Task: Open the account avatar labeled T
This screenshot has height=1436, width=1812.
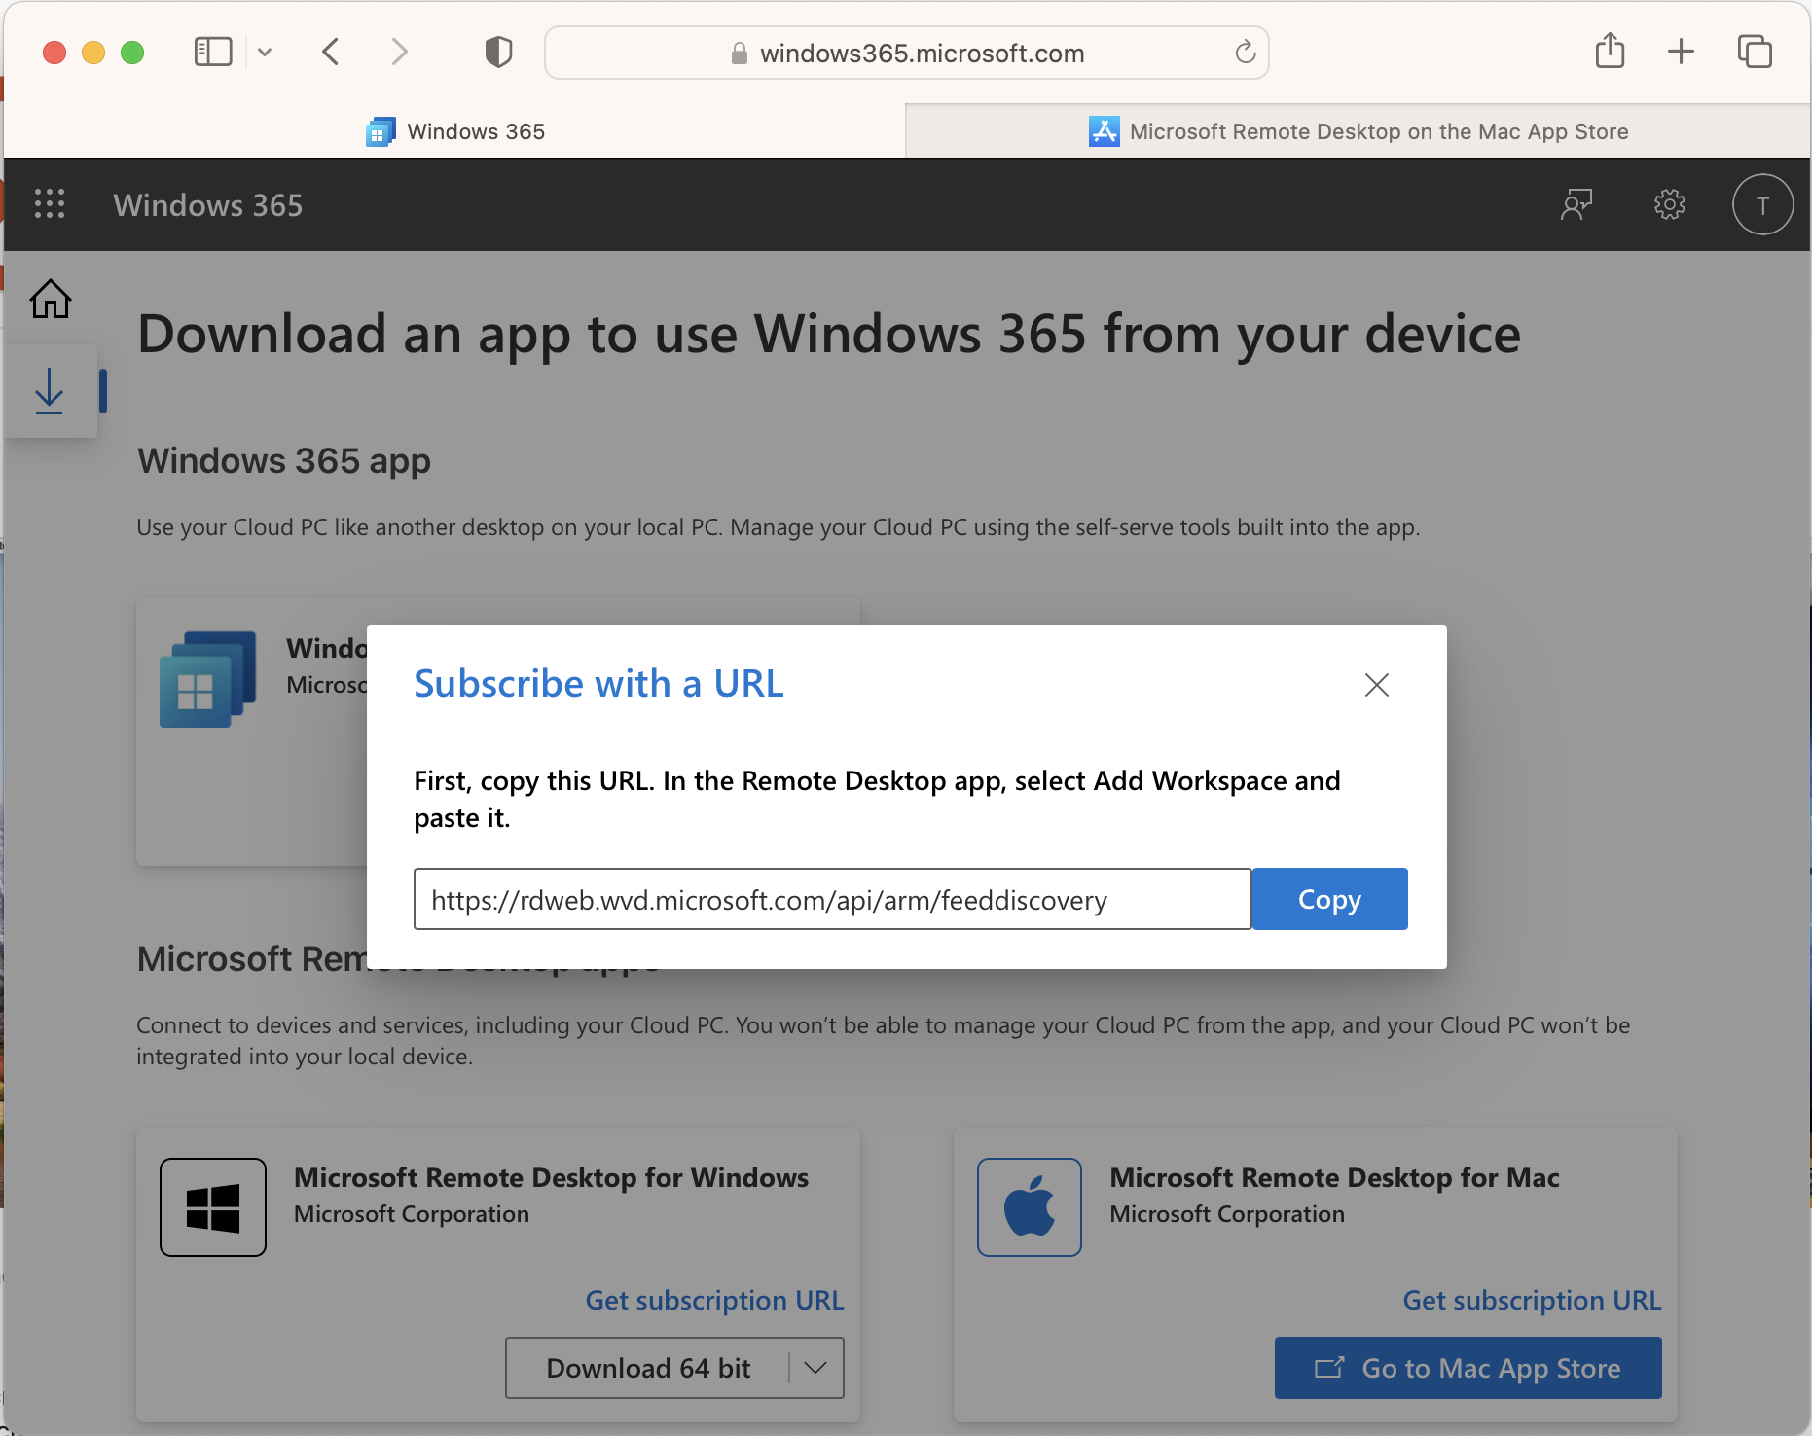Action: 1762,204
